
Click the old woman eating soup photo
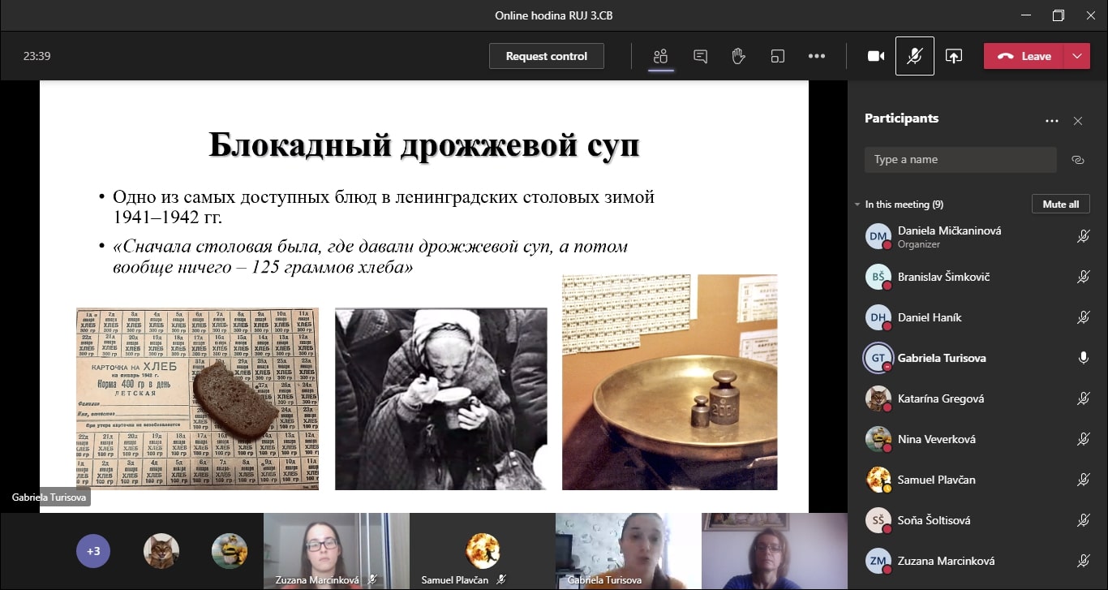(441, 398)
